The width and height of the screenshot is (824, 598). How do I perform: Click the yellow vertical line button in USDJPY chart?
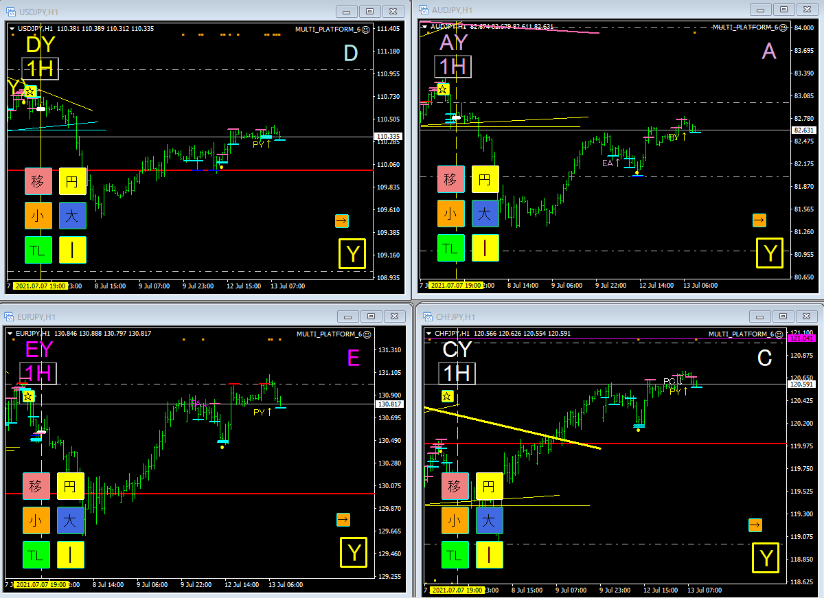tap(72, 250)
